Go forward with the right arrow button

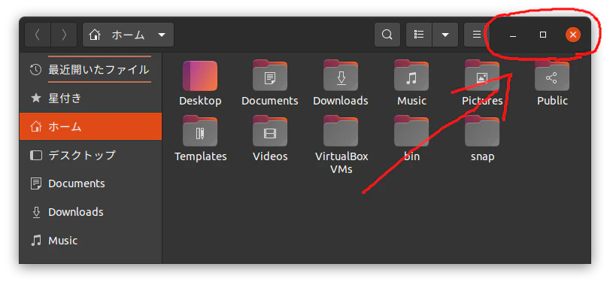click(x=64, y=35)
